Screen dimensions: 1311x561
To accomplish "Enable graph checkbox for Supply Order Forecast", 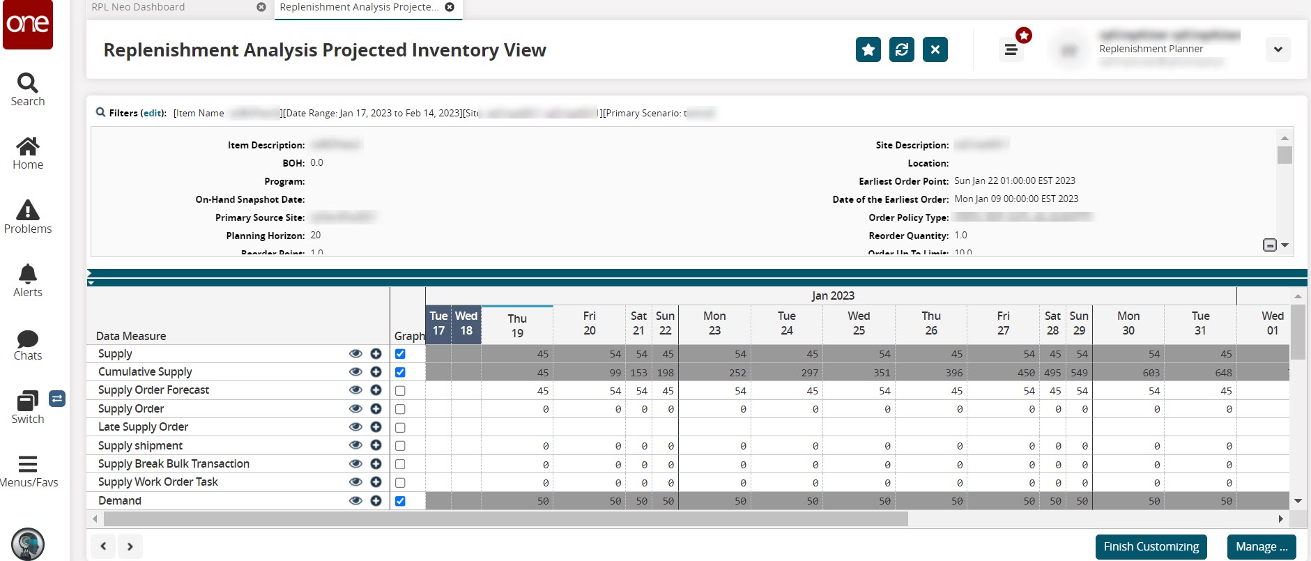I will (400, 391).
